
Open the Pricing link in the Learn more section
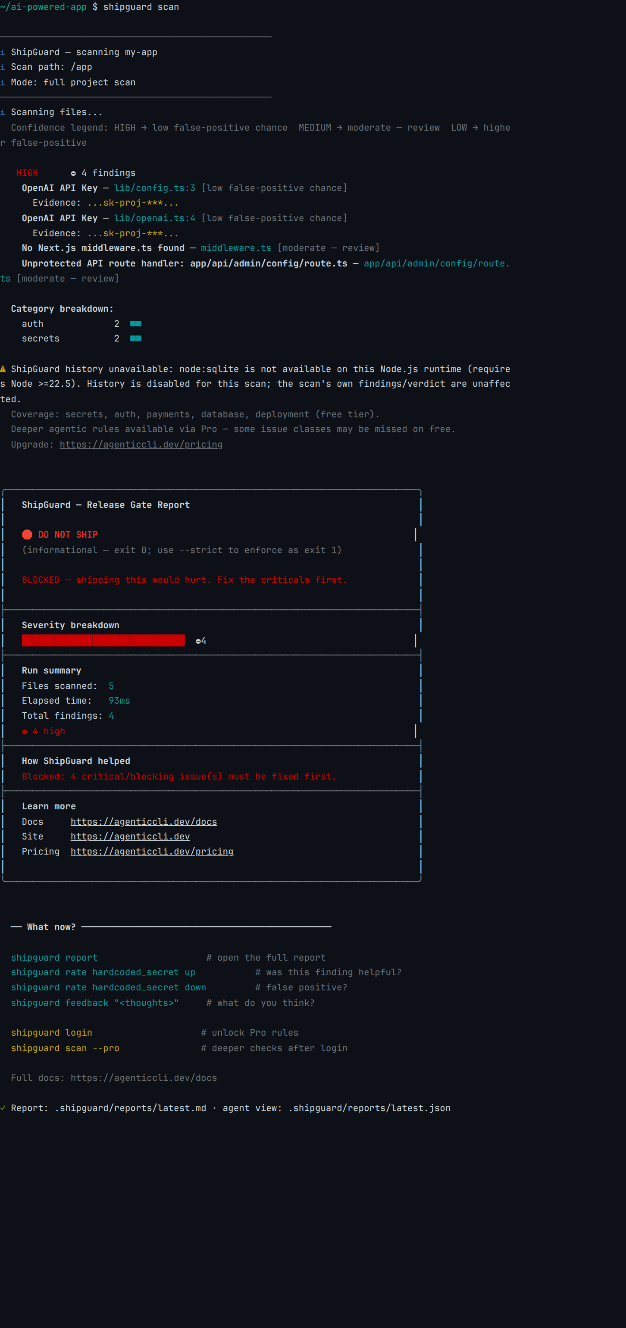click(x=152, y=852)
